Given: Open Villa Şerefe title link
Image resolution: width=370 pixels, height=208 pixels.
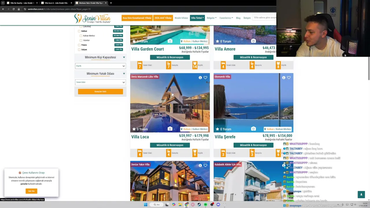Looking at the screenshot, I should [x=225, y=137].
